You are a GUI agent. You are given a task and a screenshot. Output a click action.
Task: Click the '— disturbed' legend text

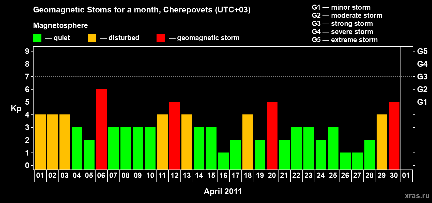pyautogui.click(x=120, y=38)
